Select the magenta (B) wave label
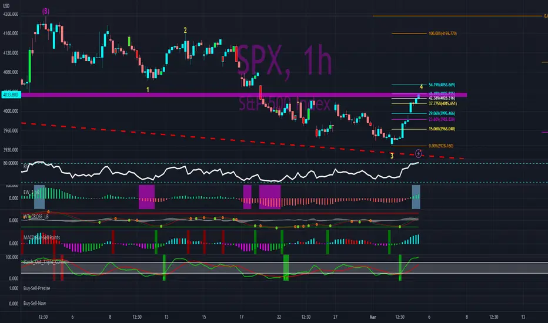Screen dimensions: 548x323 [x=45, y=11]
